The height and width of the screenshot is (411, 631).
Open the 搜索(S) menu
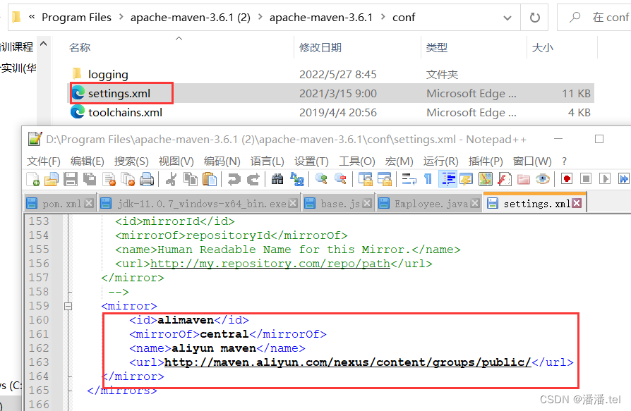pos(131,161)
